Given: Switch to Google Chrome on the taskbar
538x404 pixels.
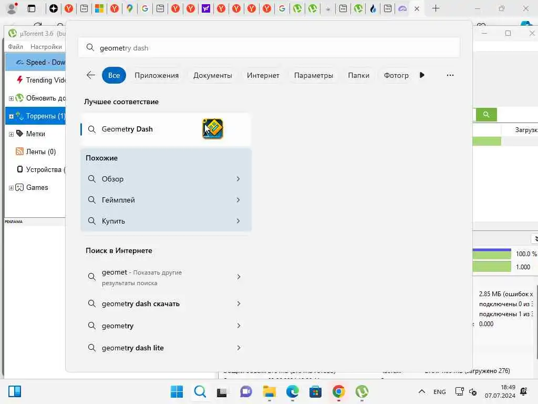Looking at the screenshot, I should click(x=339, y=391).
